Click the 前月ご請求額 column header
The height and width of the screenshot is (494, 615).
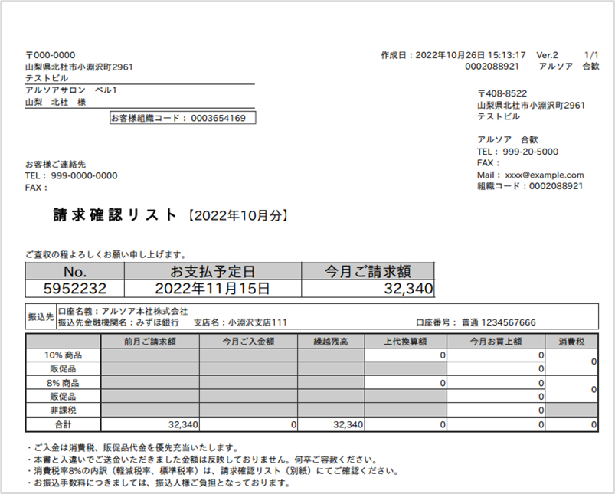pos(150,341)
